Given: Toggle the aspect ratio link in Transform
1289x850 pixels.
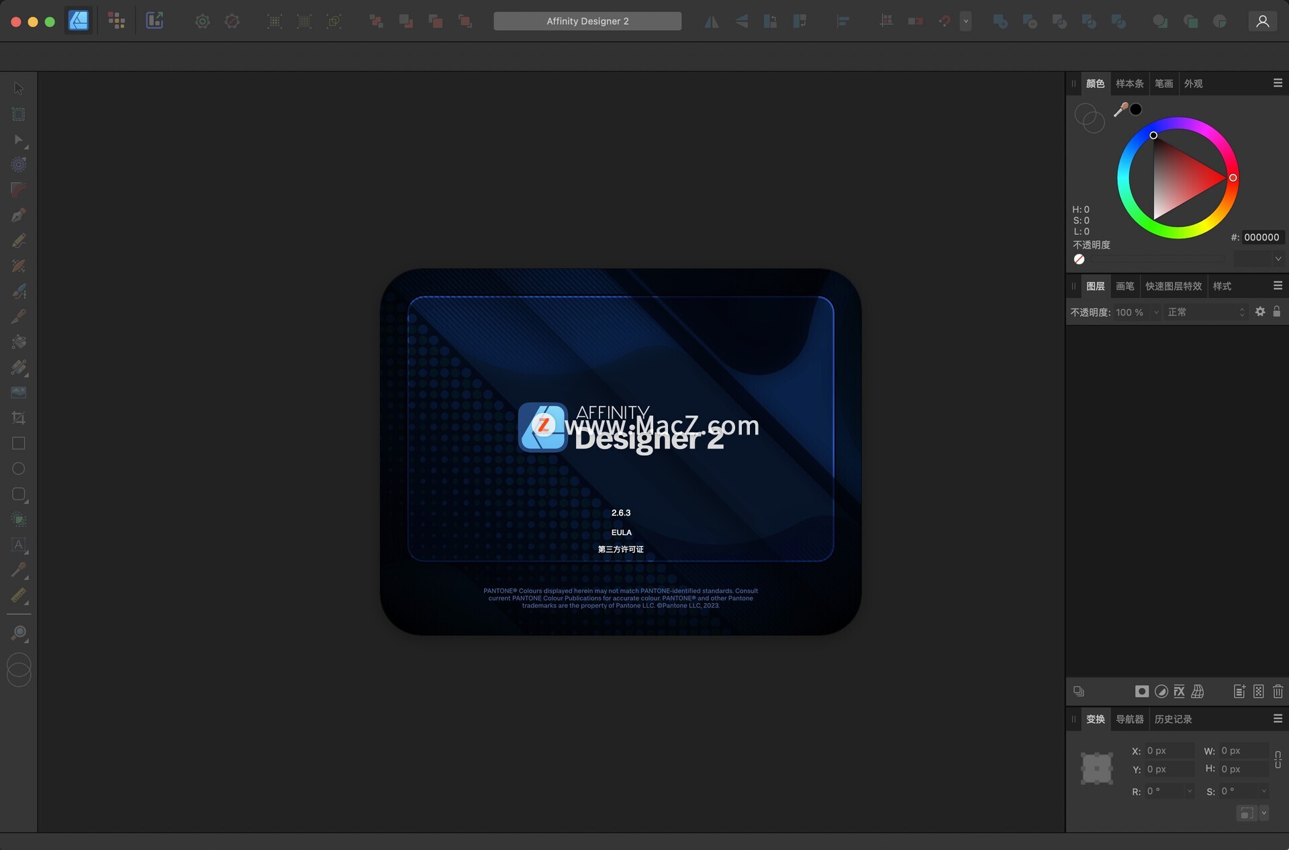Looking at the screenshot, I should pyautogui.click(x=1278, y=759).
